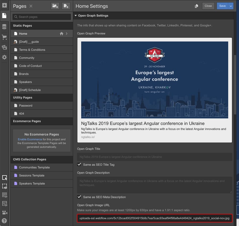The height and width of the screenshot is (226, 239).
Task: Create a new page in Pages panel
Action: tap(66, 6)
